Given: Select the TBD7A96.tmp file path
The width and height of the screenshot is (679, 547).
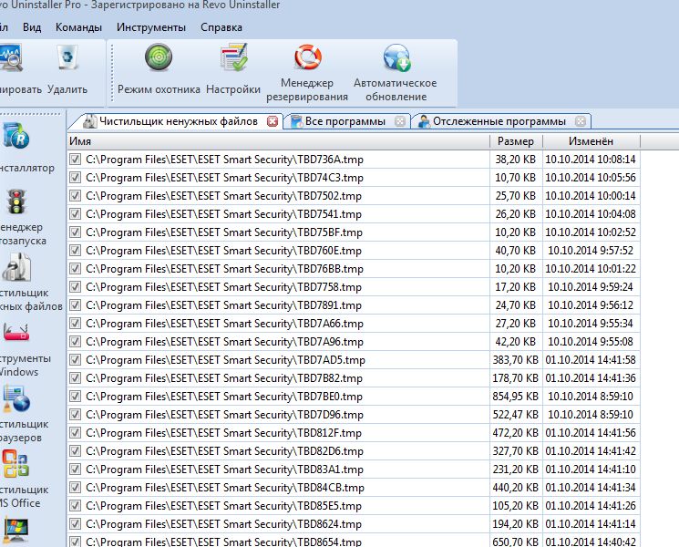Looking at the screenshot, I should point(224,342).
